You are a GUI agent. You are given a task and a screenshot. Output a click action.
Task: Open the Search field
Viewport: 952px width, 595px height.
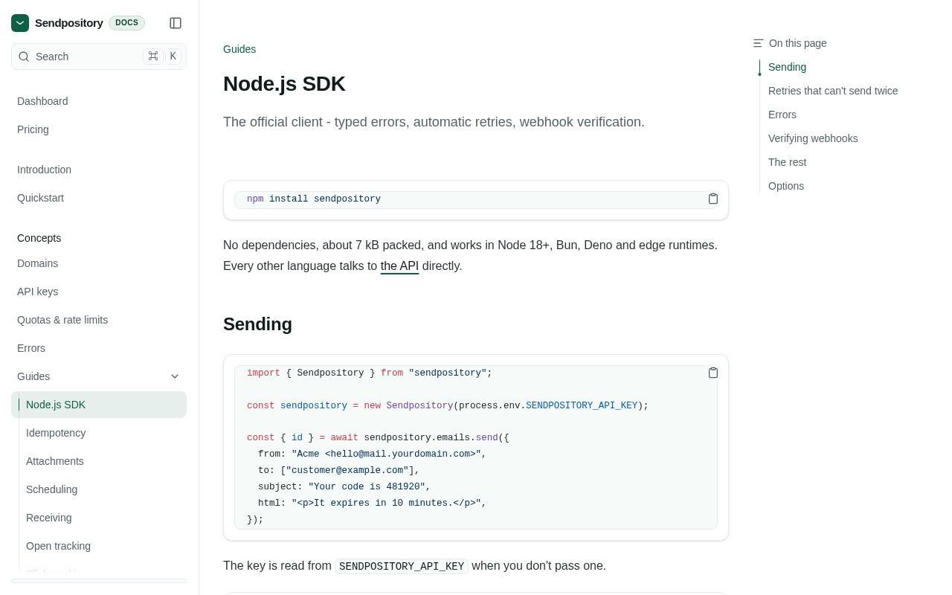tap(99, 57)
